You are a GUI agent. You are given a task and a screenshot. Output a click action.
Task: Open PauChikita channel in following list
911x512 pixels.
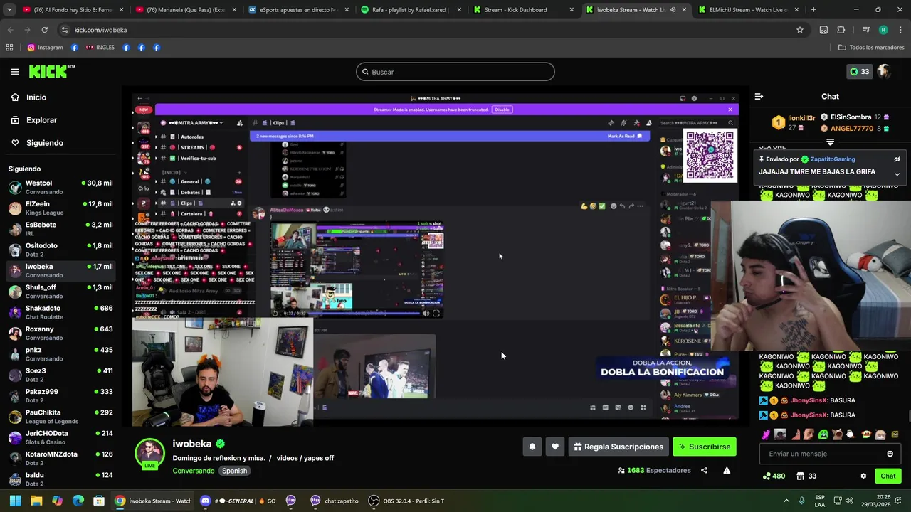tap(60, 417)
